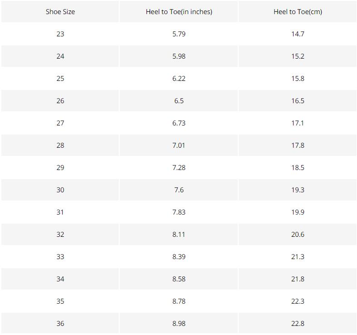Select the 5.98 inches cell

tap(179, 56)
